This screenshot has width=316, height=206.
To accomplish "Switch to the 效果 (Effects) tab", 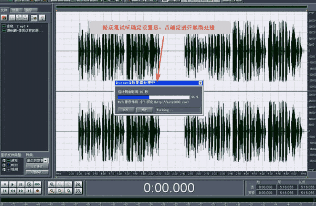I will coord(16,10).
